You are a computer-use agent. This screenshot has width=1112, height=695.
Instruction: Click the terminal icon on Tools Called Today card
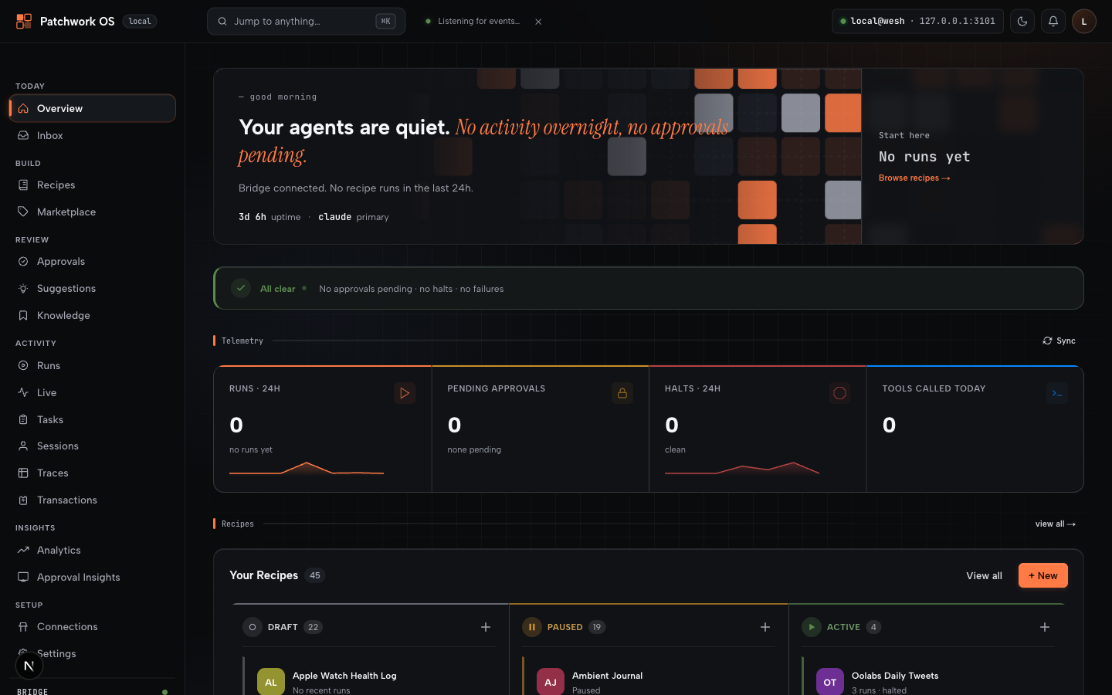[x=1057, y=393]
